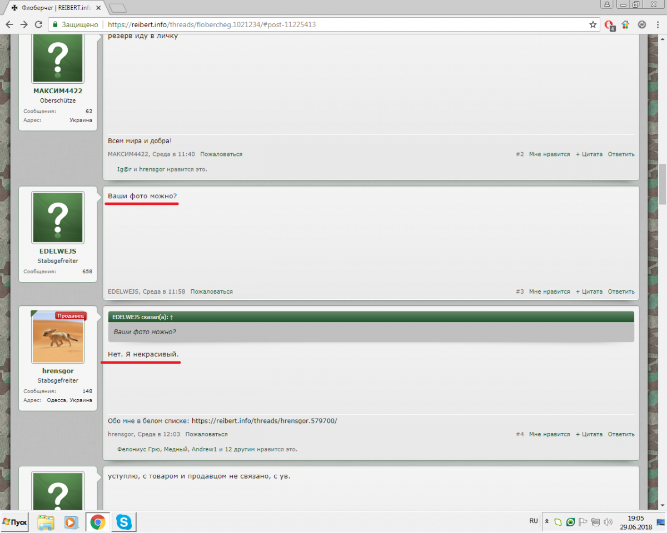Open EDELWEJS avatar image
Image resolution: width=667 pixels, height=533 pixels.
58,218
